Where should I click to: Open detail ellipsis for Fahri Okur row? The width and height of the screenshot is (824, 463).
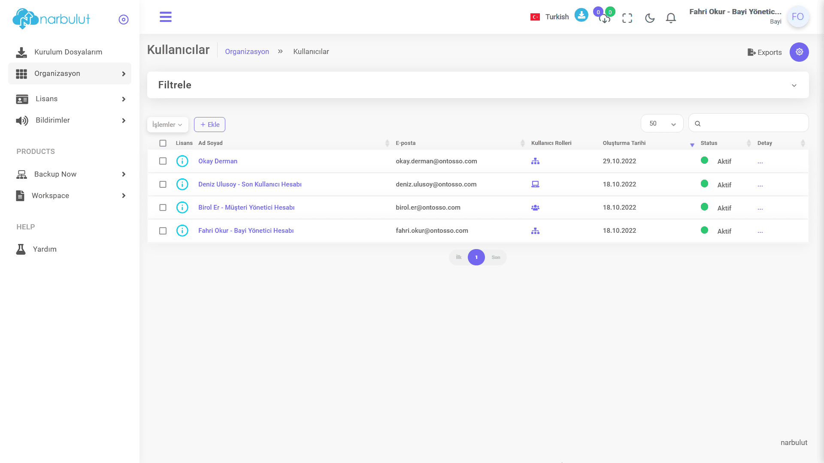coord(760,231)
